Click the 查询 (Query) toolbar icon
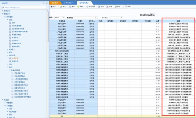This screenshot has height=118, width=196. tap(71, 6)
